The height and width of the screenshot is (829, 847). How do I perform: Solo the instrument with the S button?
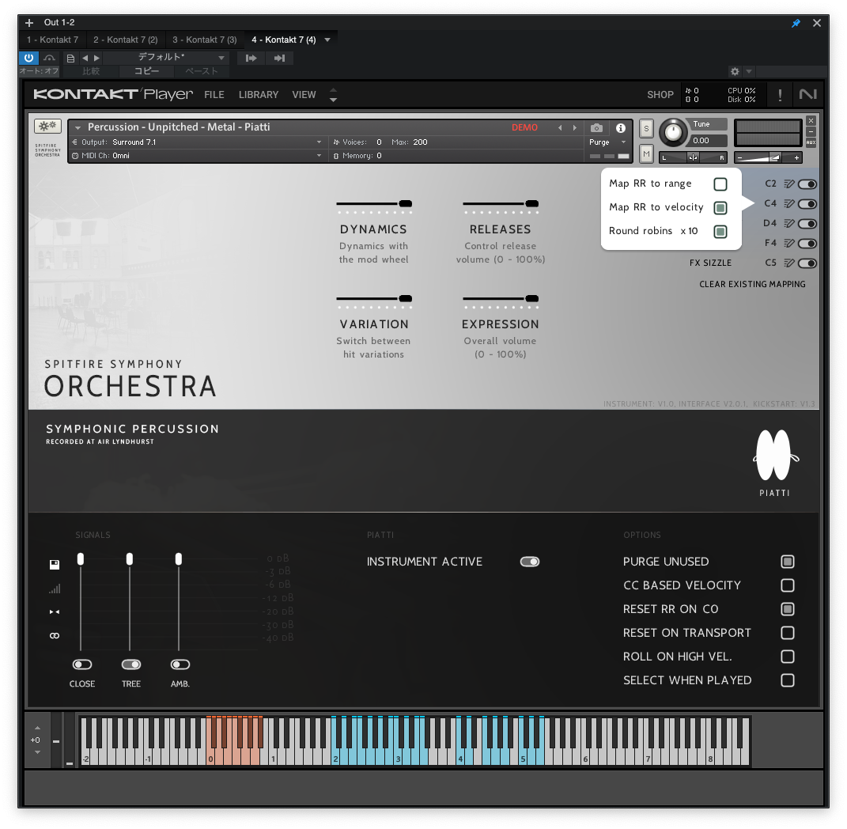646,129
